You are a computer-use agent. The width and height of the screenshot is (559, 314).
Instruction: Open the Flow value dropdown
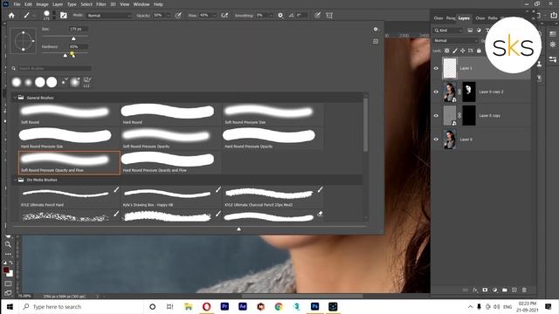click(x=214, y=16)
